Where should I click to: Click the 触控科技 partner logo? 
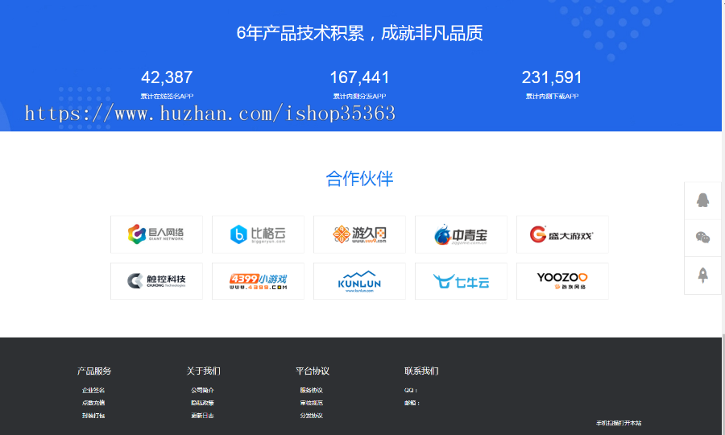pyautogui.click(x=156, y=281)
